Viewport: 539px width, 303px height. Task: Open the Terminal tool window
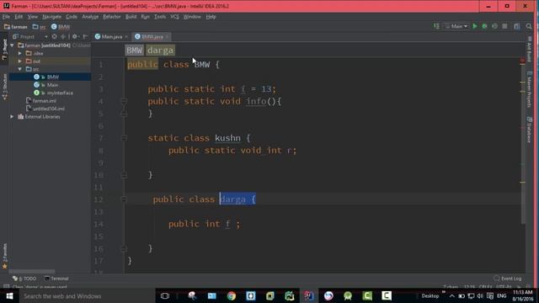coord(56,279)
